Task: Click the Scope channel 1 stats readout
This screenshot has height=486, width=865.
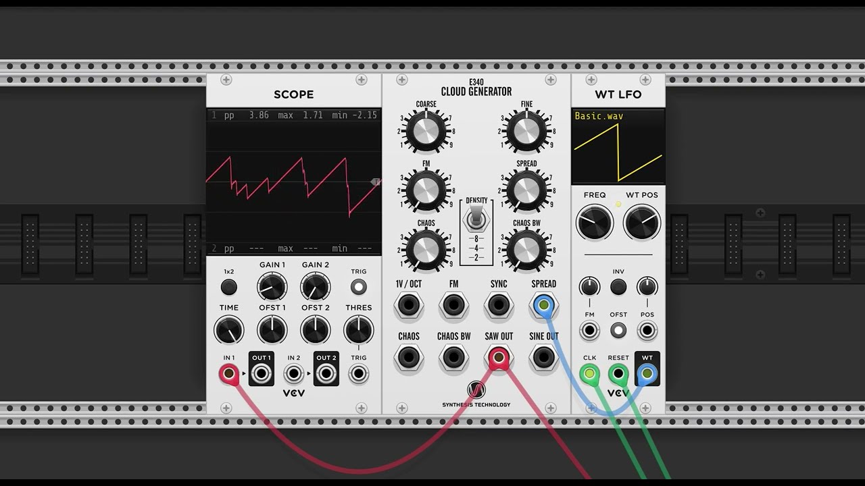Action: coord(294,115)
